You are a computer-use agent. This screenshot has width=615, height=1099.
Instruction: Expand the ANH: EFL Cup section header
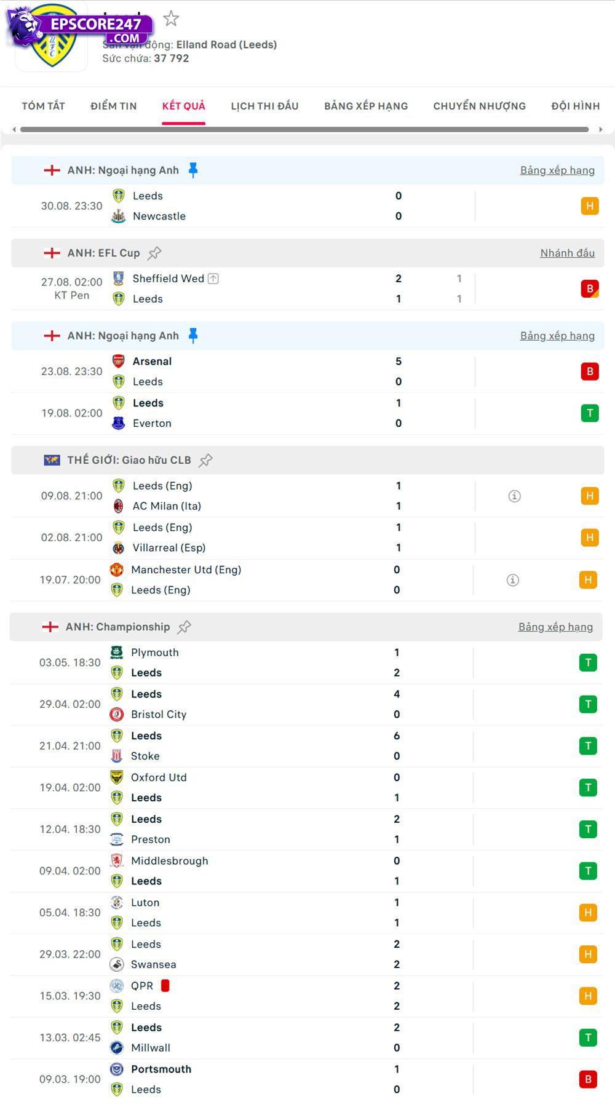coord(105,252)
